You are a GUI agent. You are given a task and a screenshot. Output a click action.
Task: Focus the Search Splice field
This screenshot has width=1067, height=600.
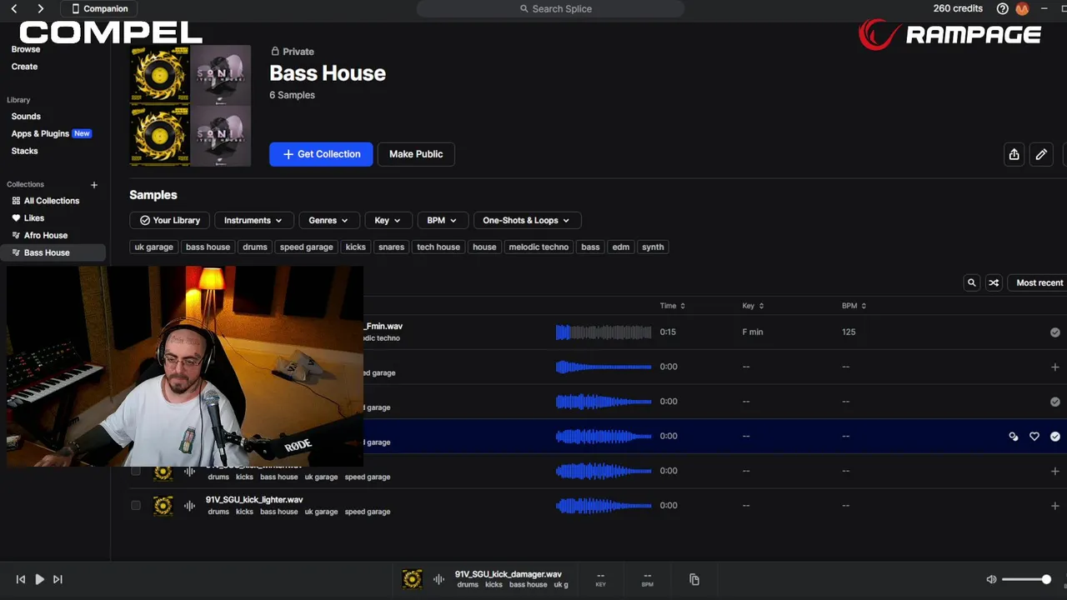(550, 8)
